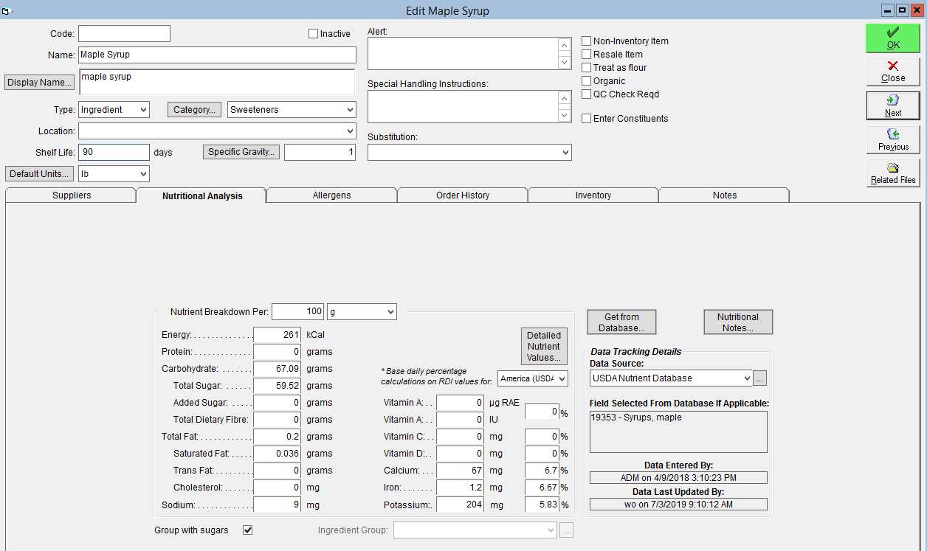Mark the ingredient as Organic
This screenshot has height=551, width=927.
[x=587, y=81]
